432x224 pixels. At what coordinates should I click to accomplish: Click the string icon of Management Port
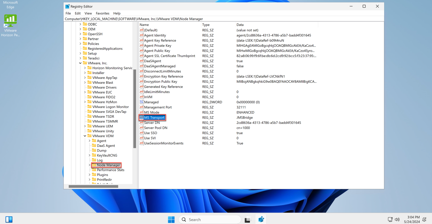[x=141, y=107]
